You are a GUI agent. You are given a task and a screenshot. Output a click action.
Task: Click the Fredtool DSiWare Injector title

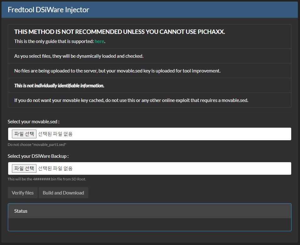click(48, 9)
